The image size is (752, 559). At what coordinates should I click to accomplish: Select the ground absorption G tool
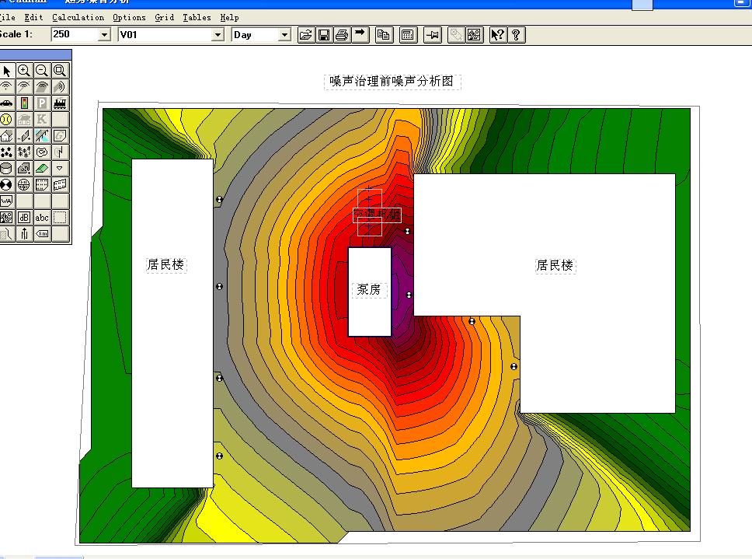point(60,136)
